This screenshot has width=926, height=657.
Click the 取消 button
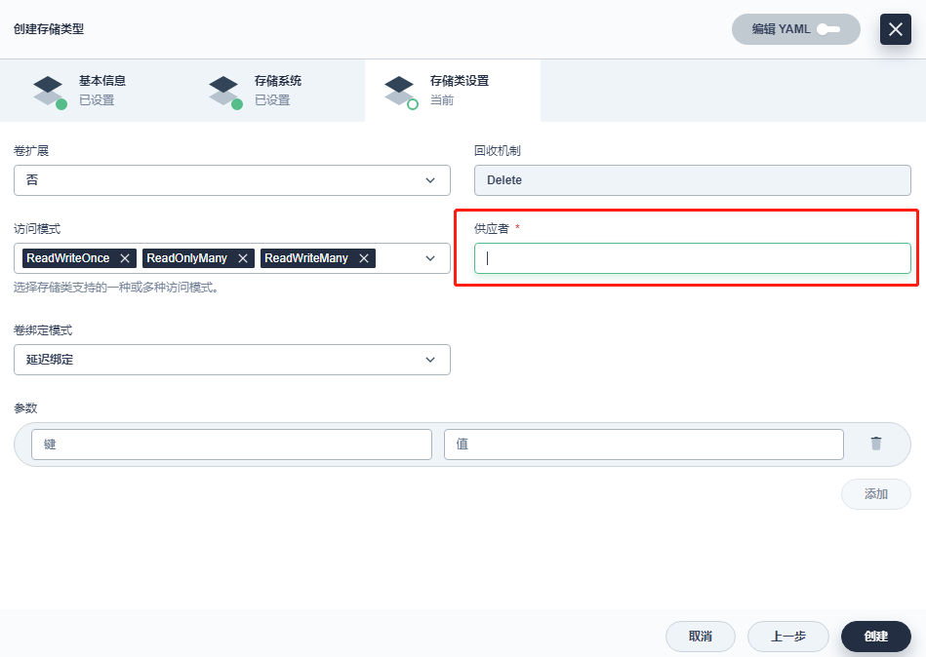pyautogui.click(x=701, y=637)
